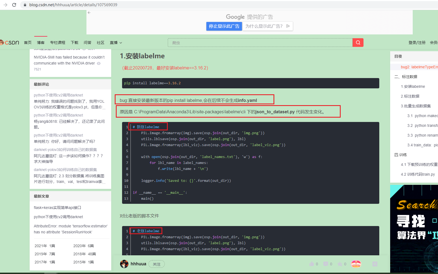Open python下使用cv2调用darknet in 最新文章
Image resolution: width=438 pixels, height=274 pixels.
58,217
